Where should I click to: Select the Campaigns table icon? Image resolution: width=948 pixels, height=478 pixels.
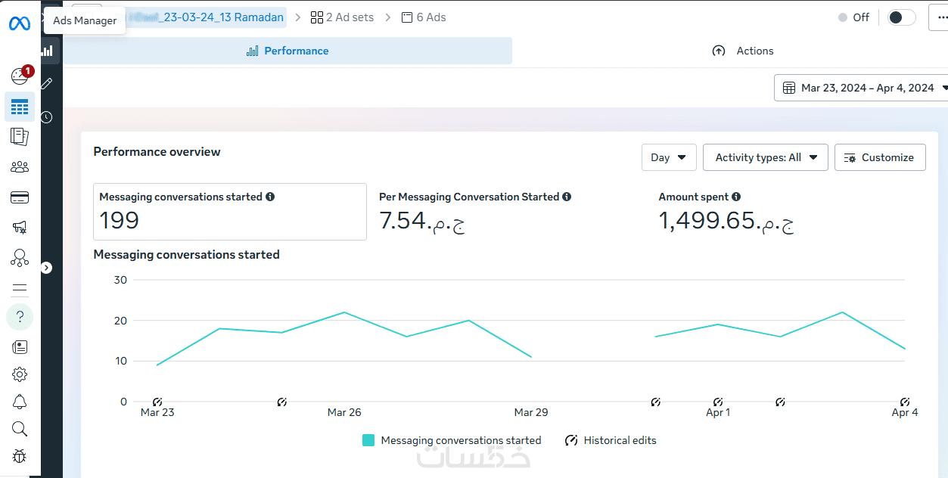[20, 107]
